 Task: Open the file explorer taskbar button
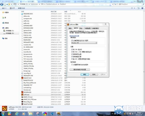(30, 114)
